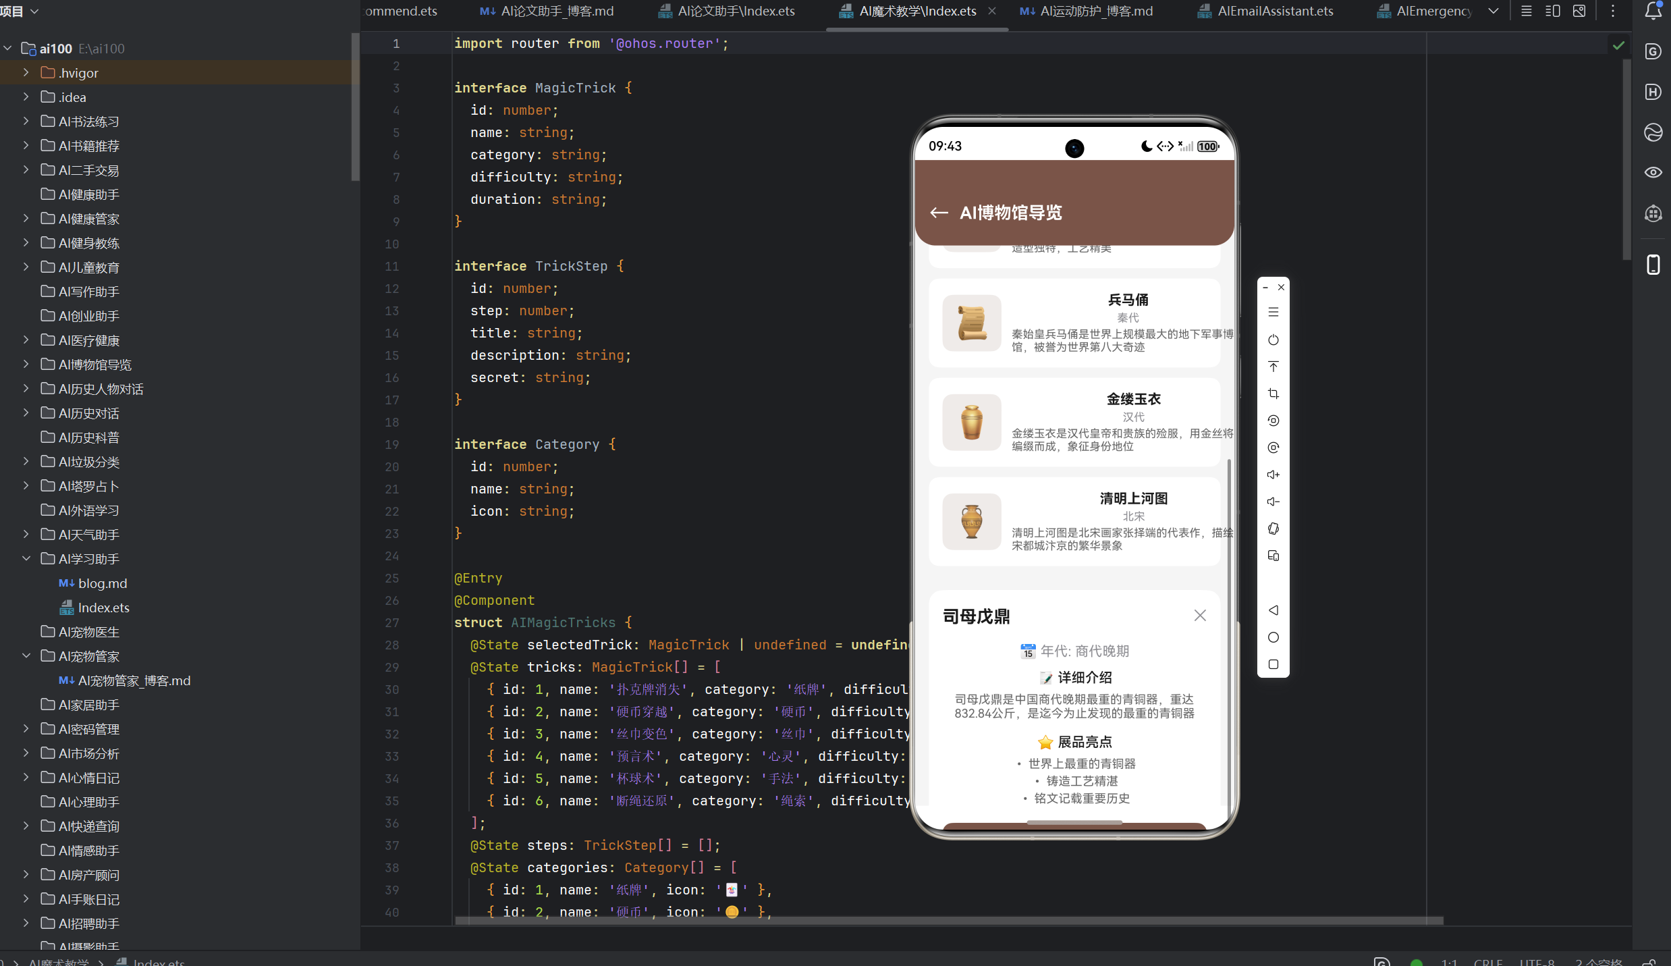
Task: Open the grid-node tool window in right sidebar
Action: [x=1653, y=213]
